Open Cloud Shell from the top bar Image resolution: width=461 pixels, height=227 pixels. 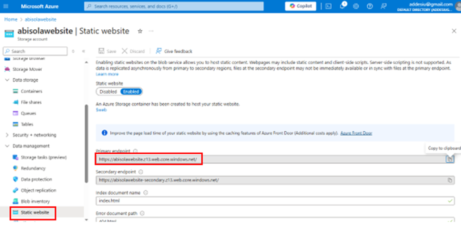click(328, 7)
